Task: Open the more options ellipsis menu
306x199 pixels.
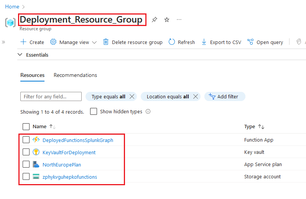Action: pyautogui.click(x=179, y=20)
